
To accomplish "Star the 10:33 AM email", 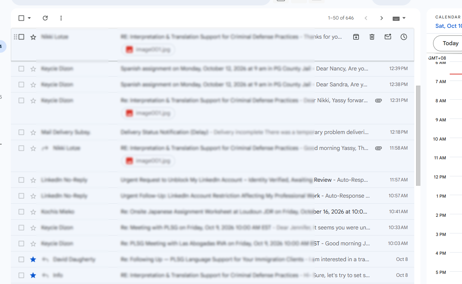I will (x=33, y=228).
